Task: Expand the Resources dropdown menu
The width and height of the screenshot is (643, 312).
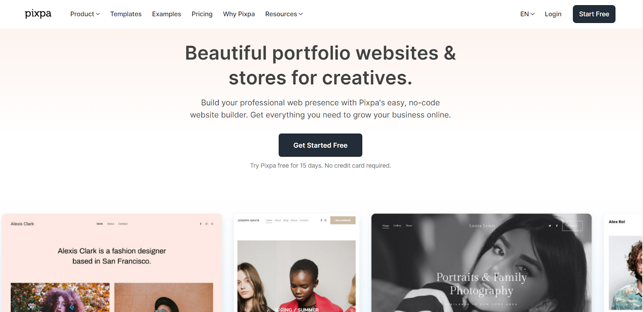Action: point(284,14)
